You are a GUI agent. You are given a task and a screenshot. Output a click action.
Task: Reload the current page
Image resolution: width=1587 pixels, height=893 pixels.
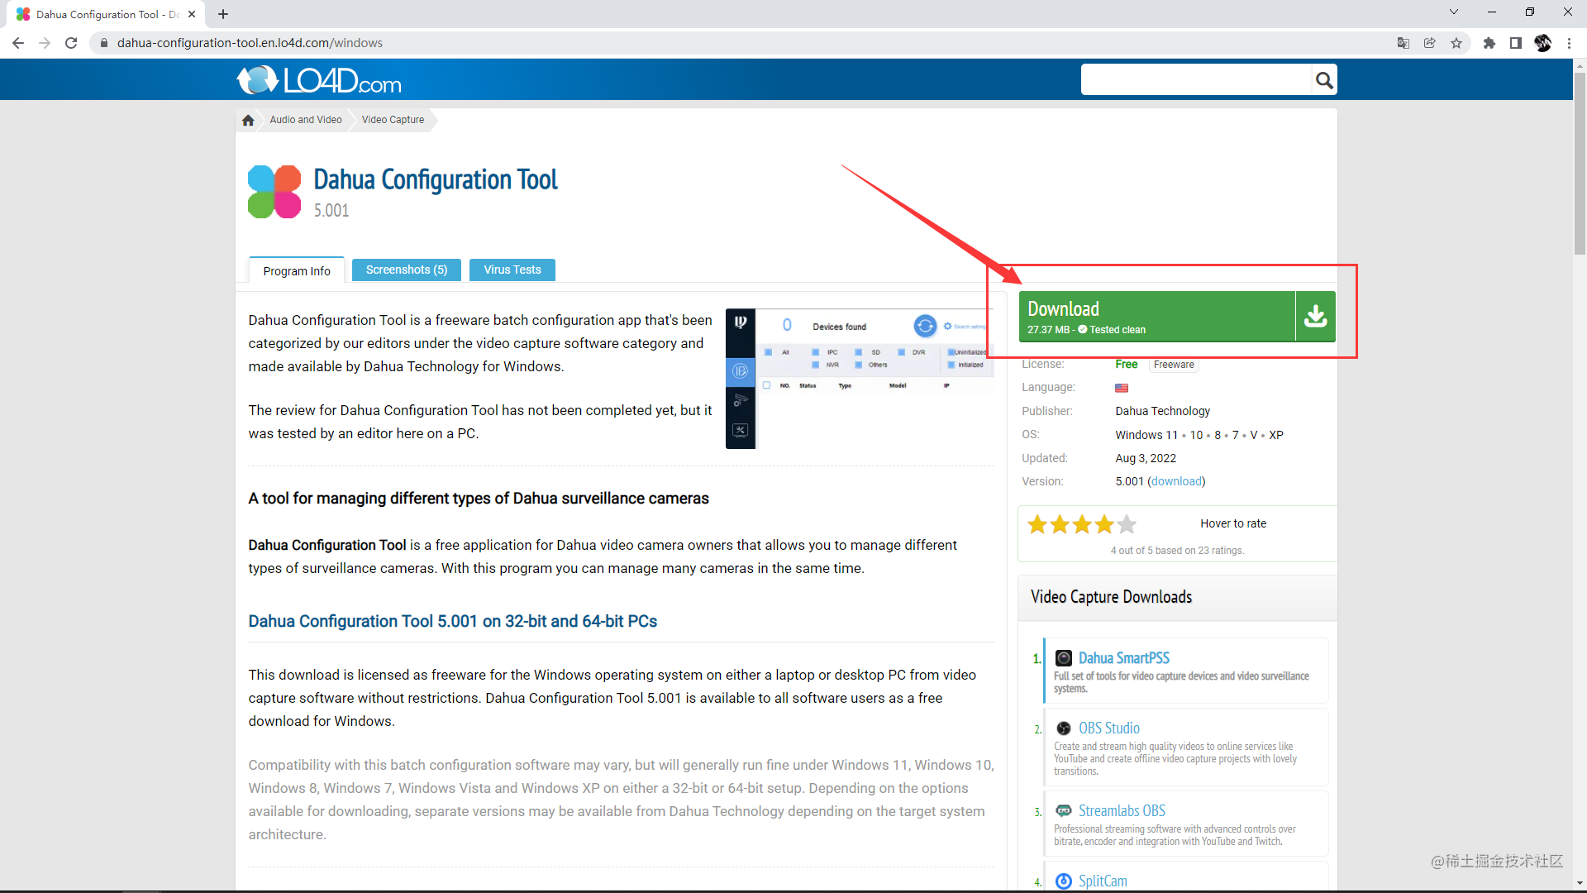pos(71,43)
